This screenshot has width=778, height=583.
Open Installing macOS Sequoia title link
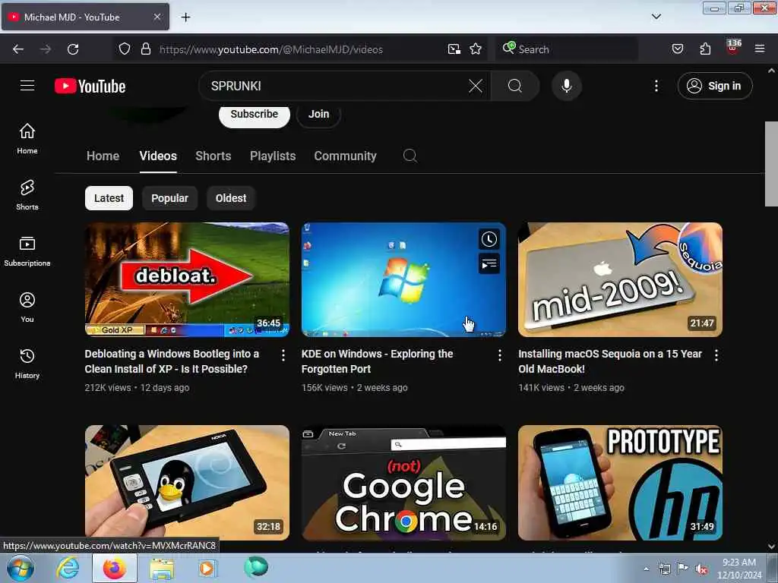click(610, 361)
